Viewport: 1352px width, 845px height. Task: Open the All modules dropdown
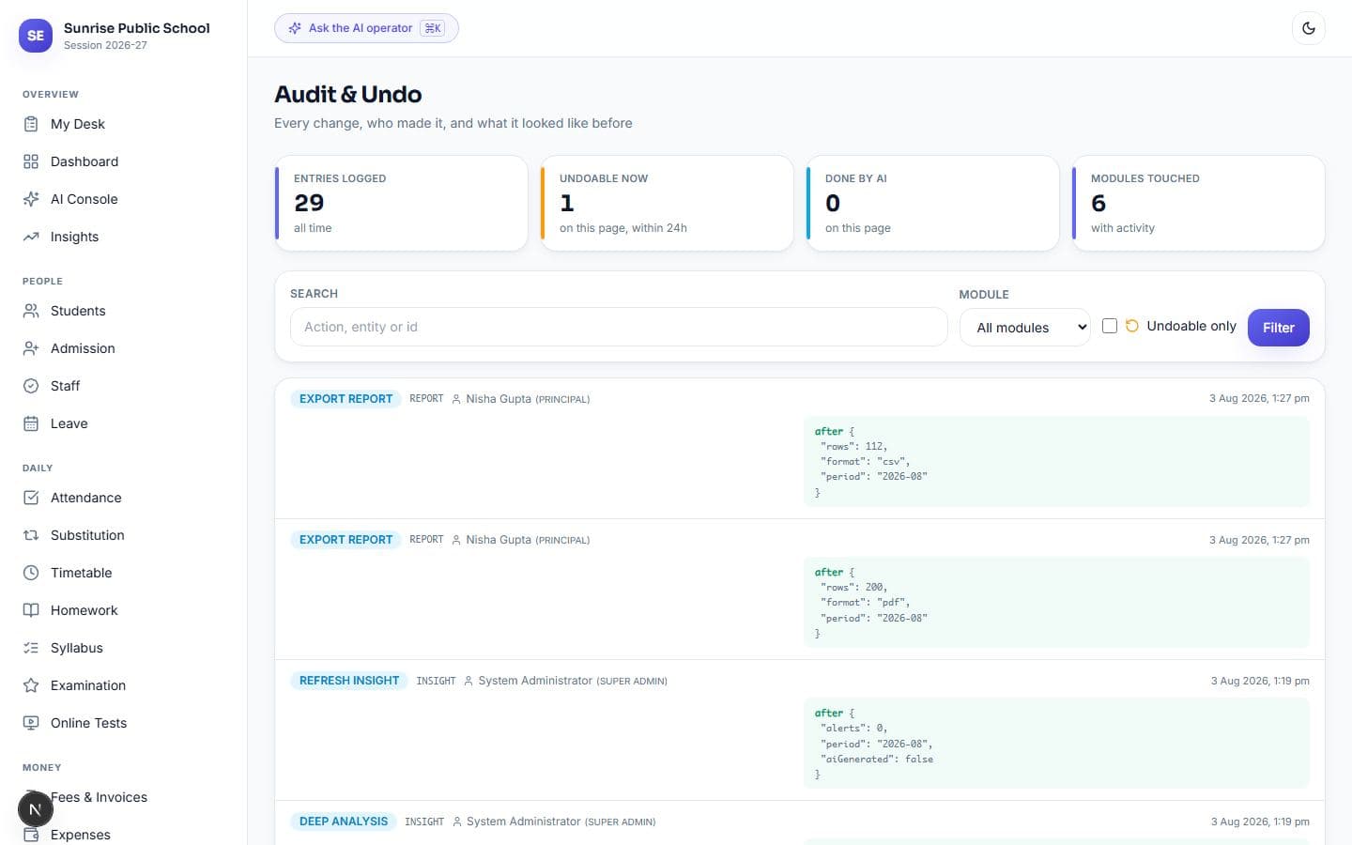click(1025, 328)
